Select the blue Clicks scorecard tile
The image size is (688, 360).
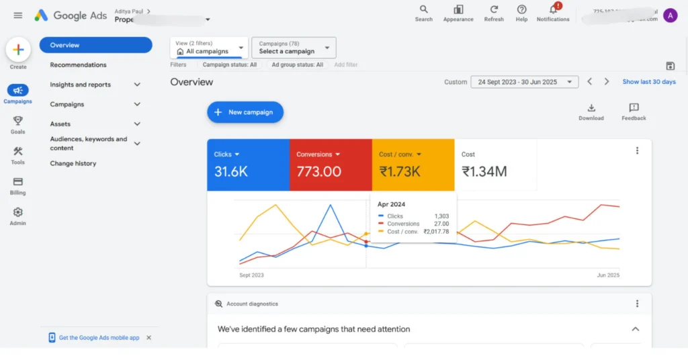coord(249,165)
